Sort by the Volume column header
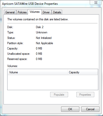The height and width of the screenshot is (116, 103). [37, 72]
